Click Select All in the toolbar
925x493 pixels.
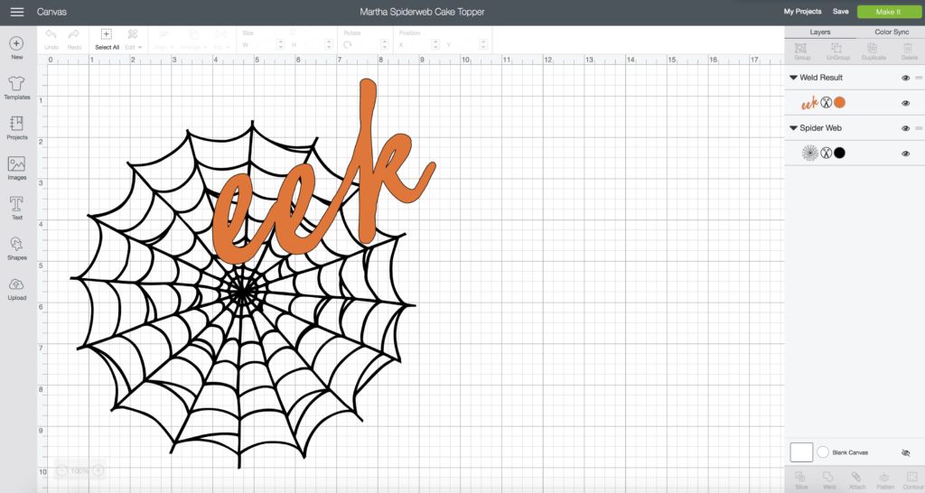point(107,40)
